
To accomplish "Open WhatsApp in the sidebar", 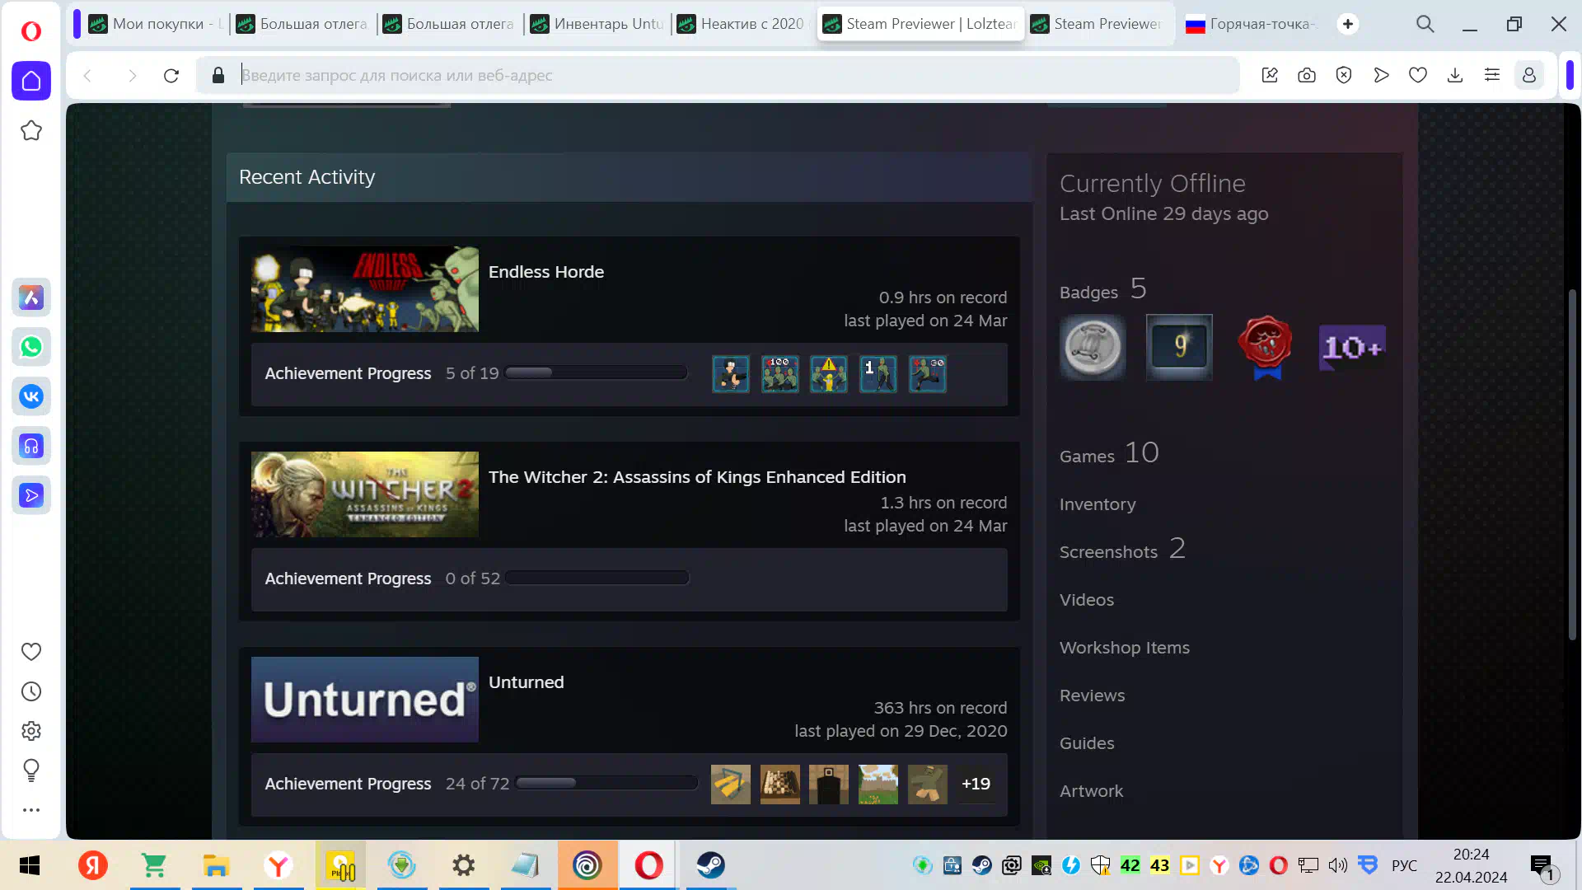I will coord(31,347).
